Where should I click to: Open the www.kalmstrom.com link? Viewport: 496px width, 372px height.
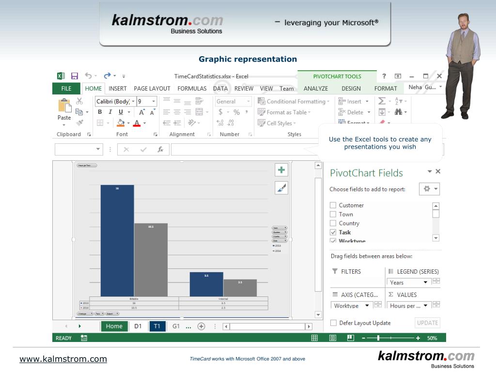[x=63, y=359]
